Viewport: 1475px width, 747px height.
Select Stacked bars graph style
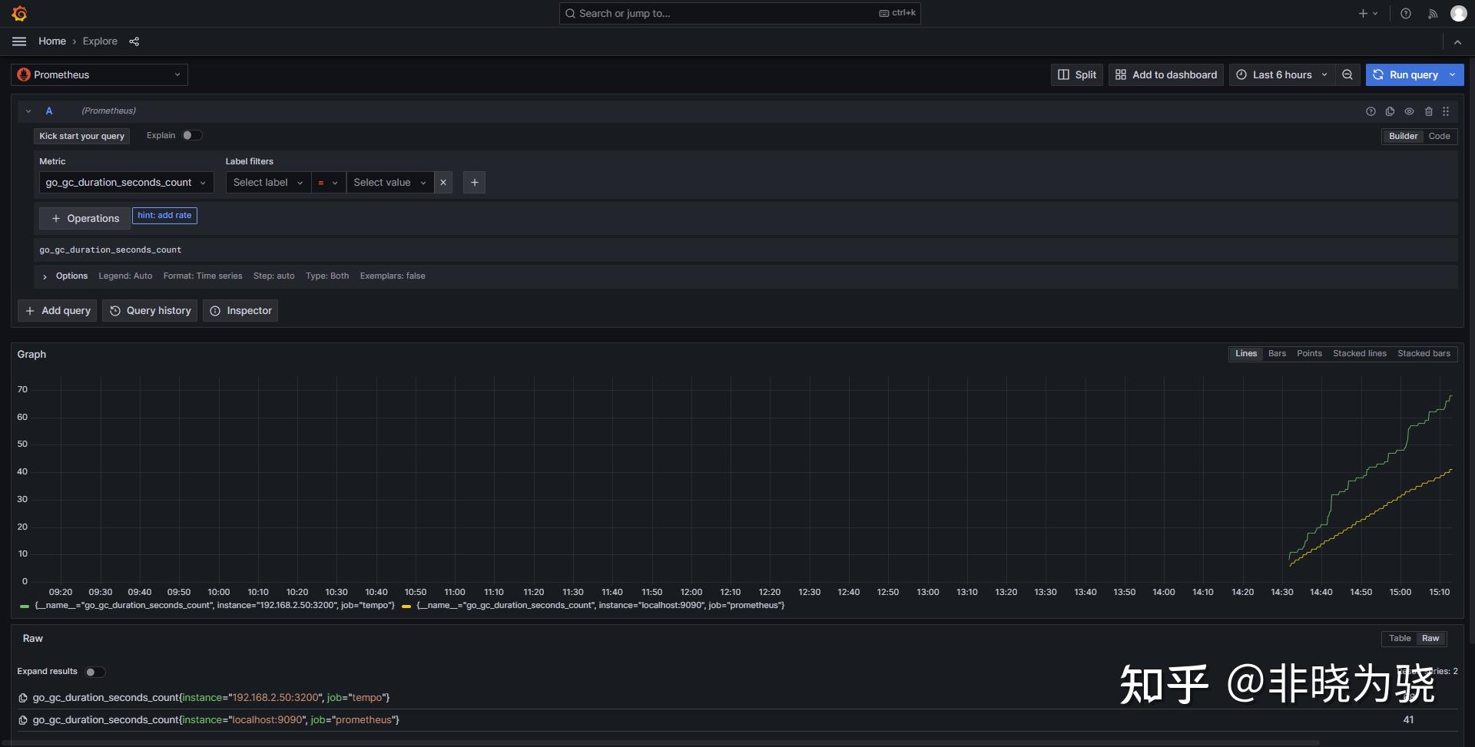(x=1423, y=354)
